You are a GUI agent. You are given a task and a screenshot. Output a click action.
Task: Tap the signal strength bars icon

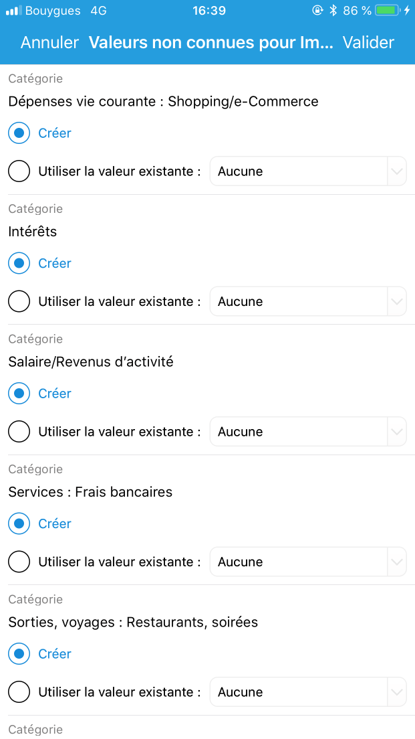click(x=13, y=10)
